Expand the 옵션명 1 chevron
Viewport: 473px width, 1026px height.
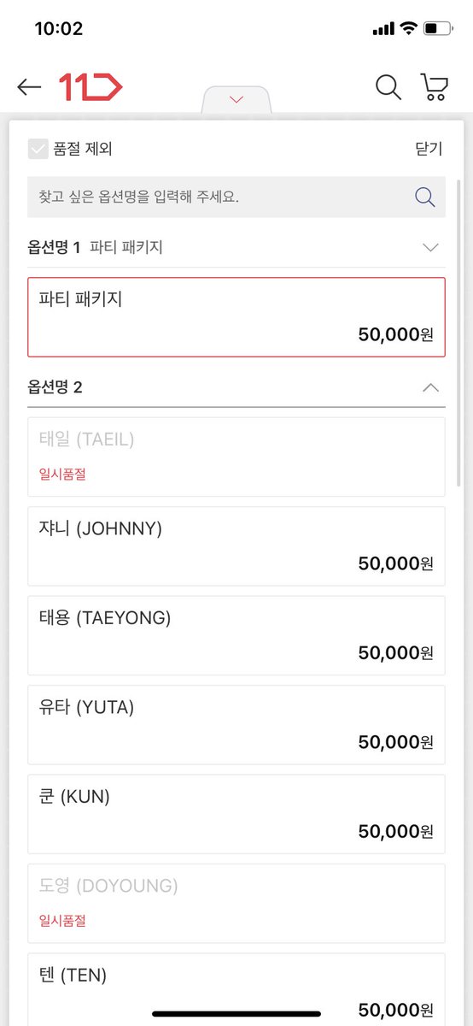click(430, 248)
